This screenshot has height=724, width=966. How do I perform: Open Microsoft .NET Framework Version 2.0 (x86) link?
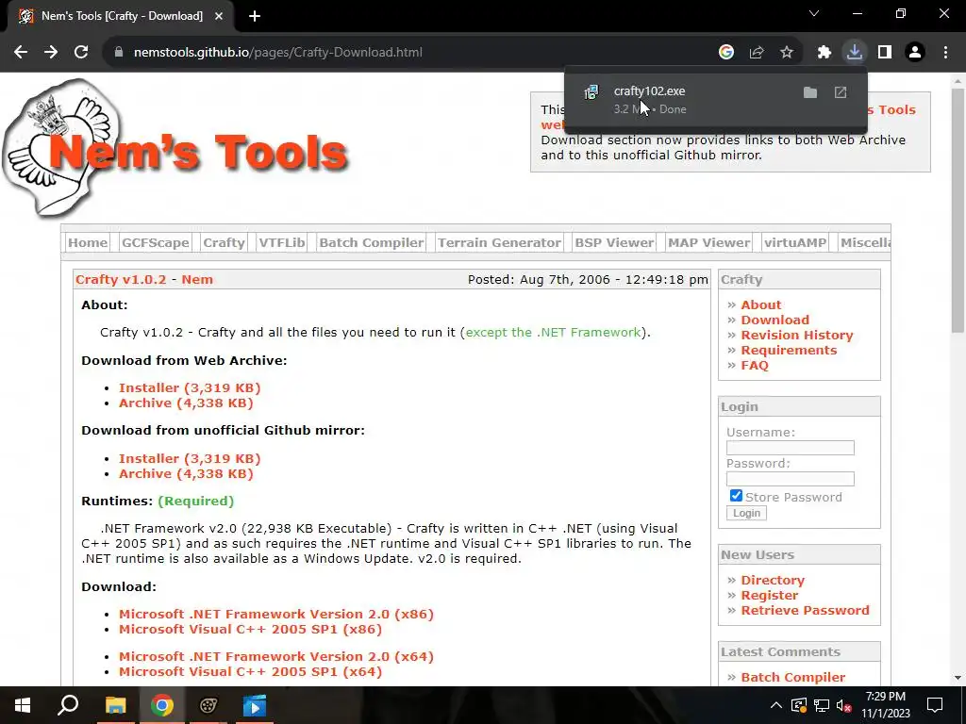(x=276, y=615)
